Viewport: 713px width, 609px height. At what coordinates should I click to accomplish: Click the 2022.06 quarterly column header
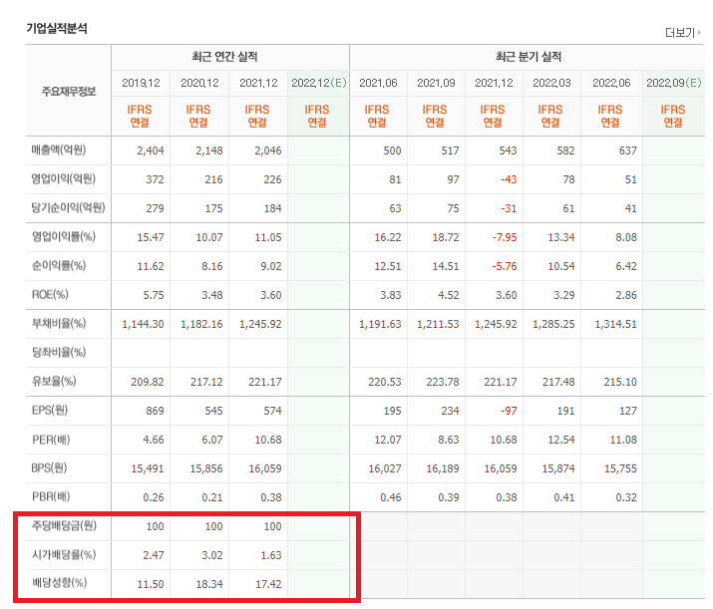click(611, 83)
